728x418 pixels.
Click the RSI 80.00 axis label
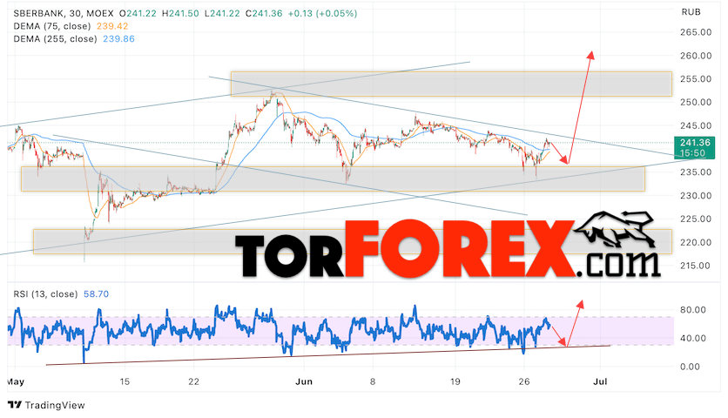click(692, 310)
